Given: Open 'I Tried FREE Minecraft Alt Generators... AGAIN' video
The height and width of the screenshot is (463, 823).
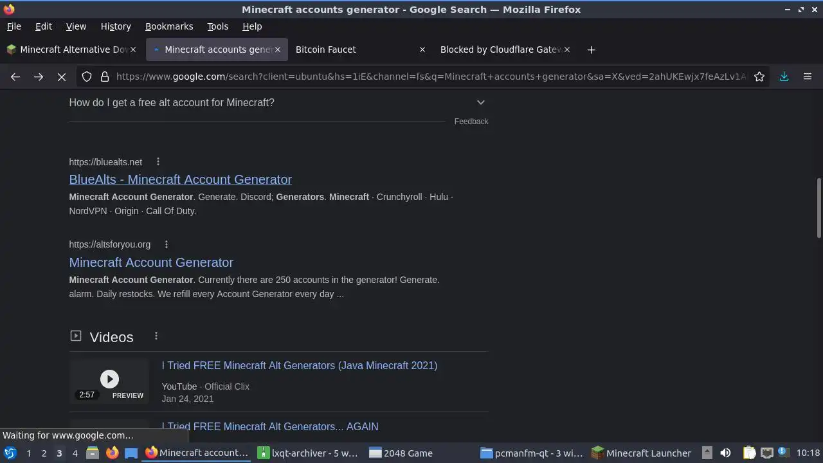Looking at the screenshot, I should (270, 426).
